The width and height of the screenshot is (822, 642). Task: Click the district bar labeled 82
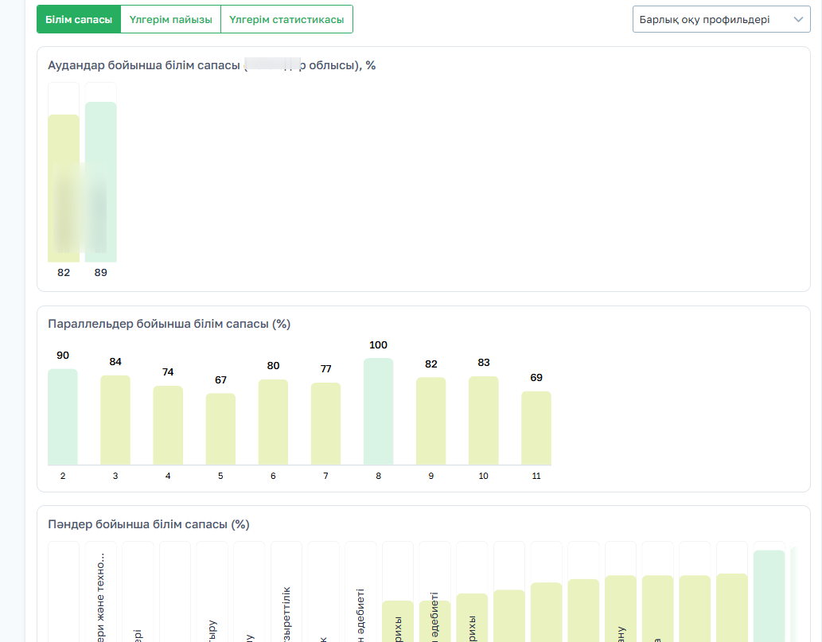click(x=64, y=189)
